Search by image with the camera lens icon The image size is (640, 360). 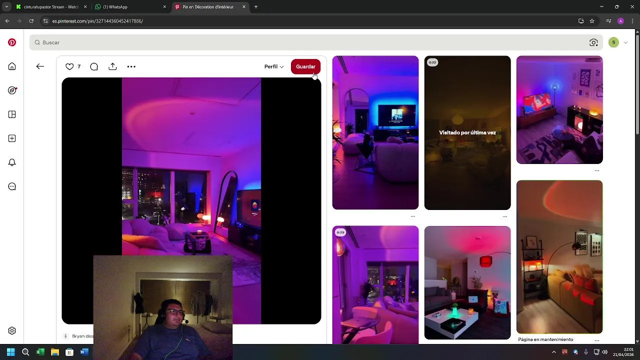point(593,42)
